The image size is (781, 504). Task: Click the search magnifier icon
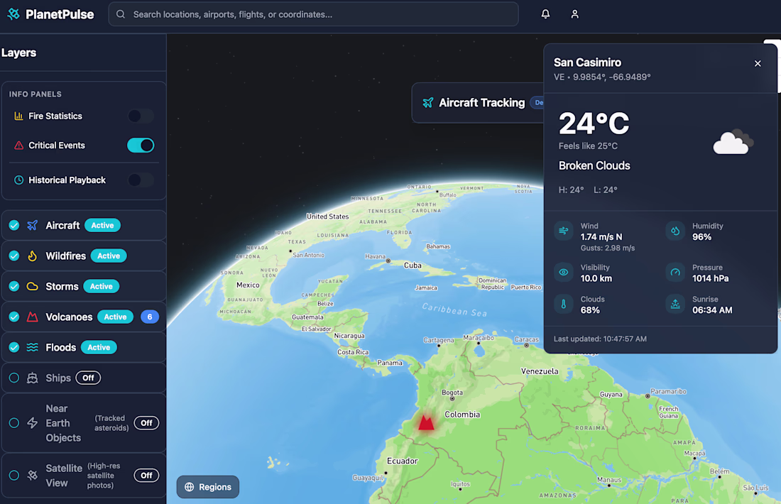(x=121, y=14)
